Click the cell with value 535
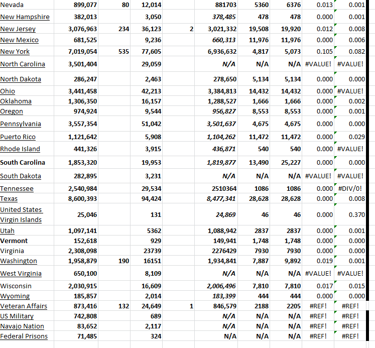The image size is (375, 348). (x=123, y=51)
